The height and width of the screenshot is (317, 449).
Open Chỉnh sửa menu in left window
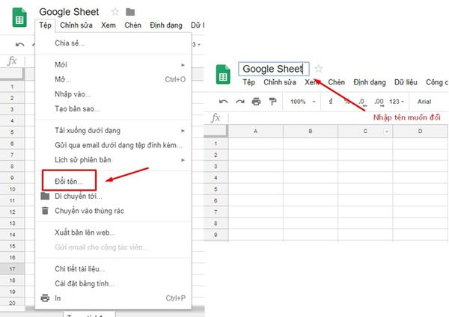pos(76,25)
